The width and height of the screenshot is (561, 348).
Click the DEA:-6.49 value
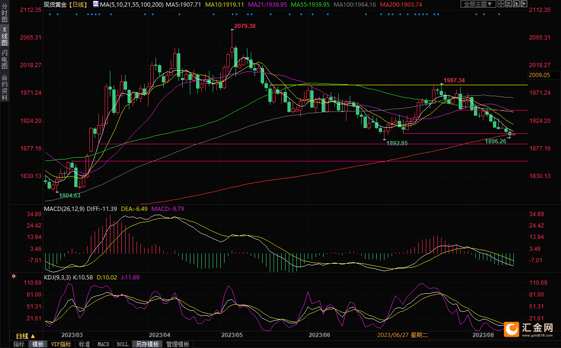(134, 209)
